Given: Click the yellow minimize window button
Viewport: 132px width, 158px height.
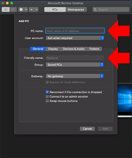Looking at the screenshot, I should point(7,3).
